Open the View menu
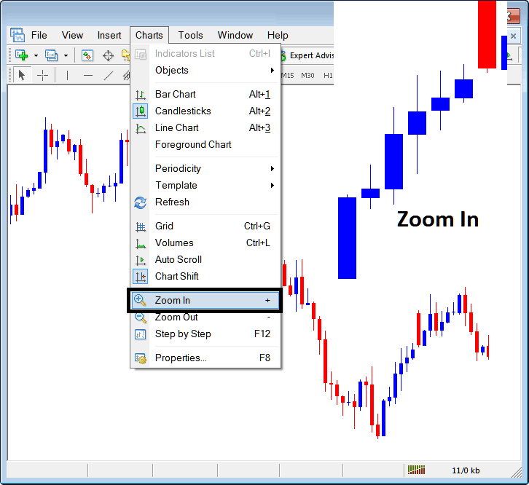 coord(73,36)
